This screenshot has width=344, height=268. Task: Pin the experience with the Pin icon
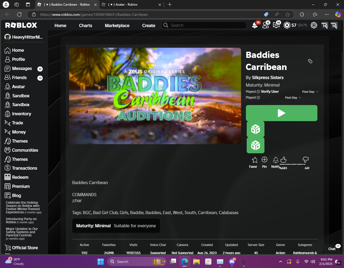264,159
